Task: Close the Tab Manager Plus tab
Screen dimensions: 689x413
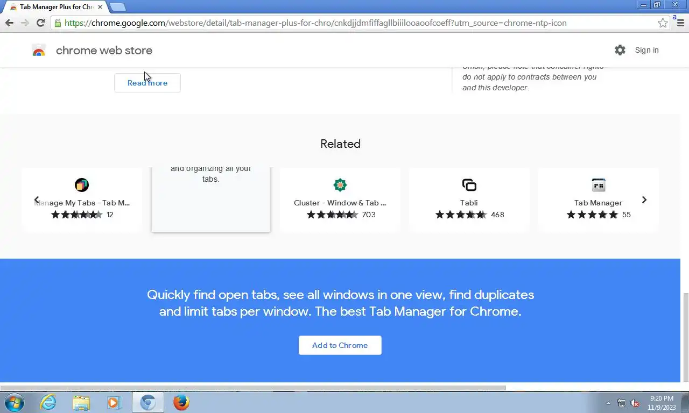Action: point(100,7)
